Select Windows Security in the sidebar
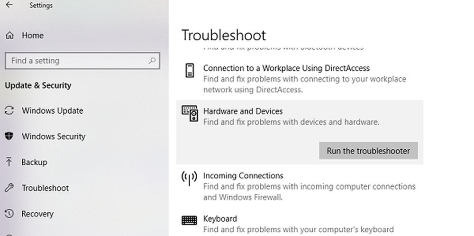Viewport: 474px width, 236px height. click(53, 136)
